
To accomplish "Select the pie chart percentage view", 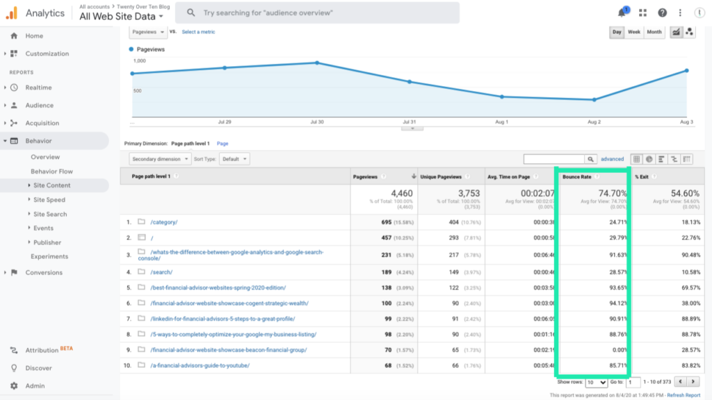I will (x=649, y=160).
